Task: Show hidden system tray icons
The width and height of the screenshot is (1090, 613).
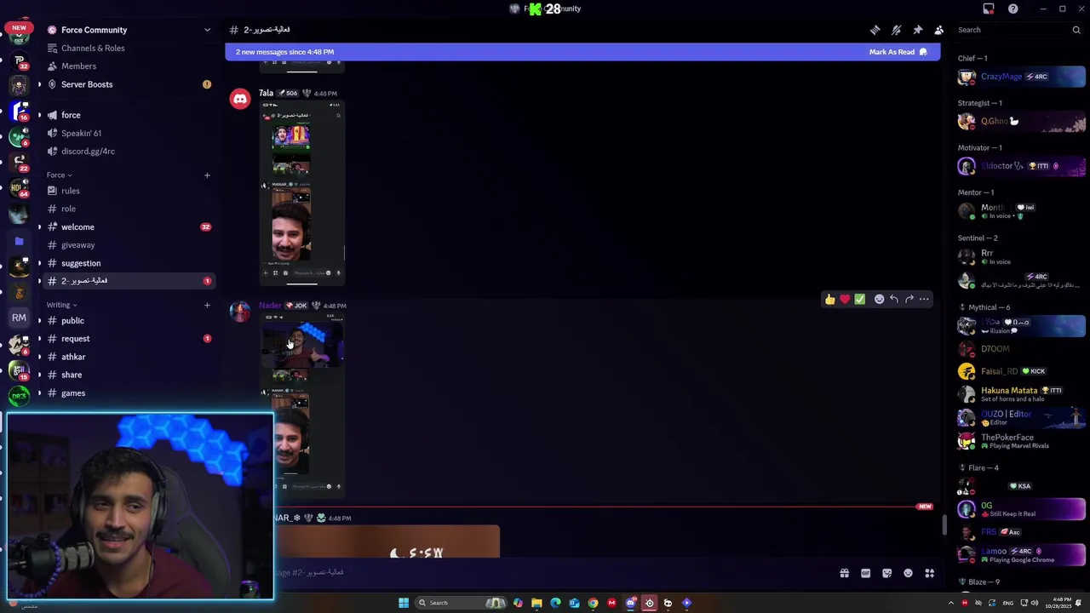Action: 950,603
